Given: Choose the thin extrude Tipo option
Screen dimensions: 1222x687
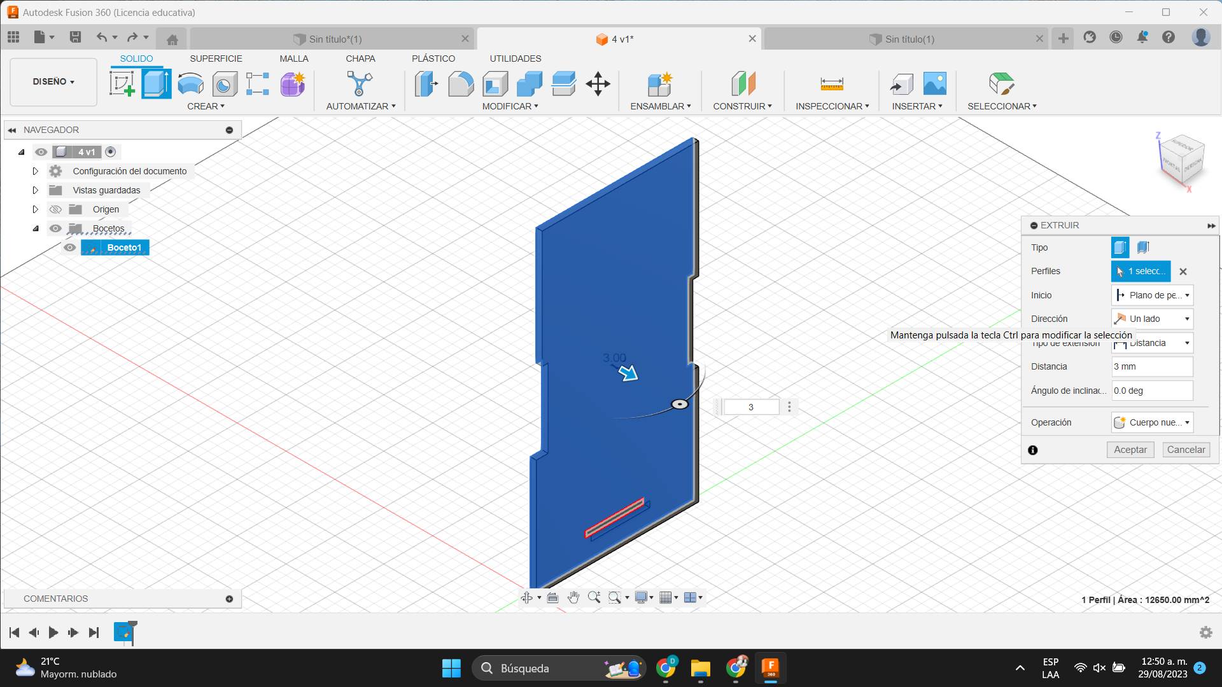Looking at the screenshot, I should click(1143, 247).
